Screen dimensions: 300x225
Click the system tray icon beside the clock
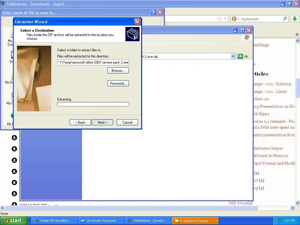pos(278,221)
